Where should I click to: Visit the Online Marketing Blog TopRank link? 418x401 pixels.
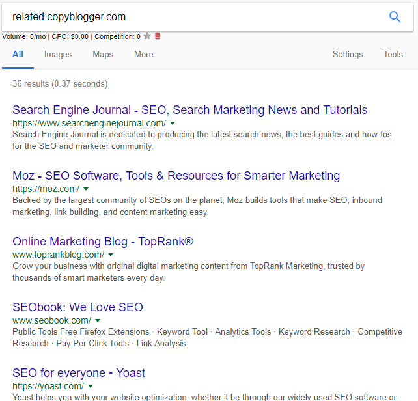coord(103,242)
